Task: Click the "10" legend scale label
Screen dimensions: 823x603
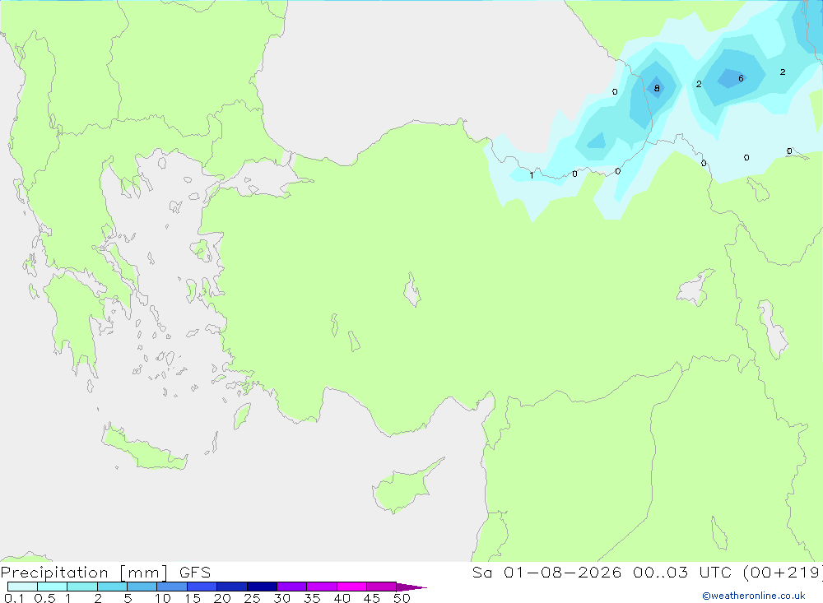Action: point(163,598)
